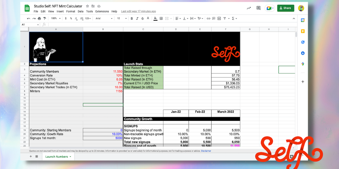Open the Extensions menu
This screenshot has height=169, width=339.
pos(102,11)
